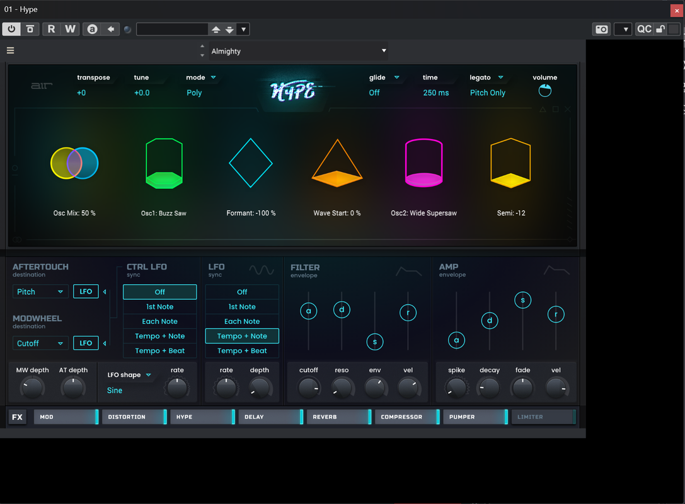The height and width of the screenshot is (504, 685).
Task: Open Modwheel destination Cutoff dropdown
Action: pos(40,343)
